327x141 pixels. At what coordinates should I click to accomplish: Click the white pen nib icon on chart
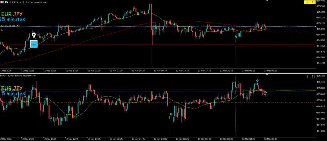(x=34, y=35)
